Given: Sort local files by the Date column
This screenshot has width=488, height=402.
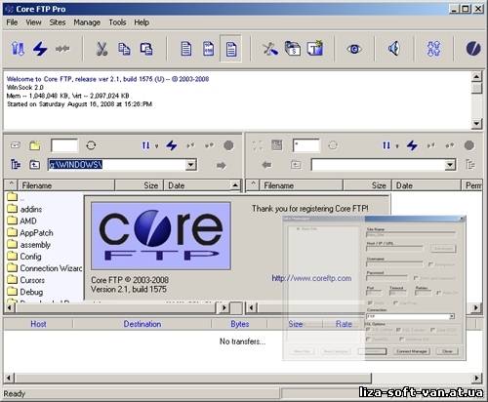Looking at the screenshot, I should coord(196,185).
